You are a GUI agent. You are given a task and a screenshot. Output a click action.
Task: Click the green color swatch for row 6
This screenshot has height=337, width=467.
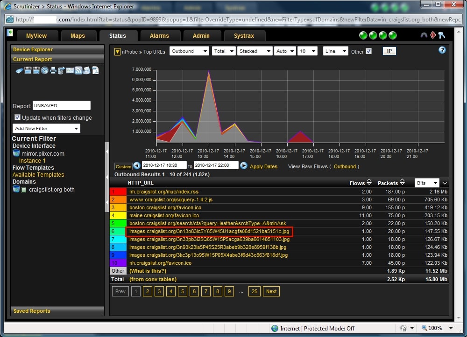coord(118,231)
